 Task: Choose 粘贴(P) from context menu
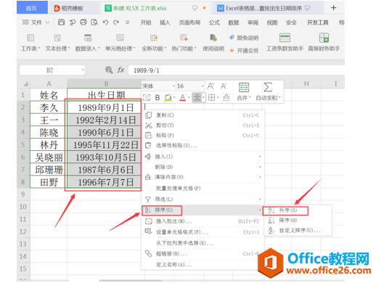pyautogui.click(x=203, y=136)
